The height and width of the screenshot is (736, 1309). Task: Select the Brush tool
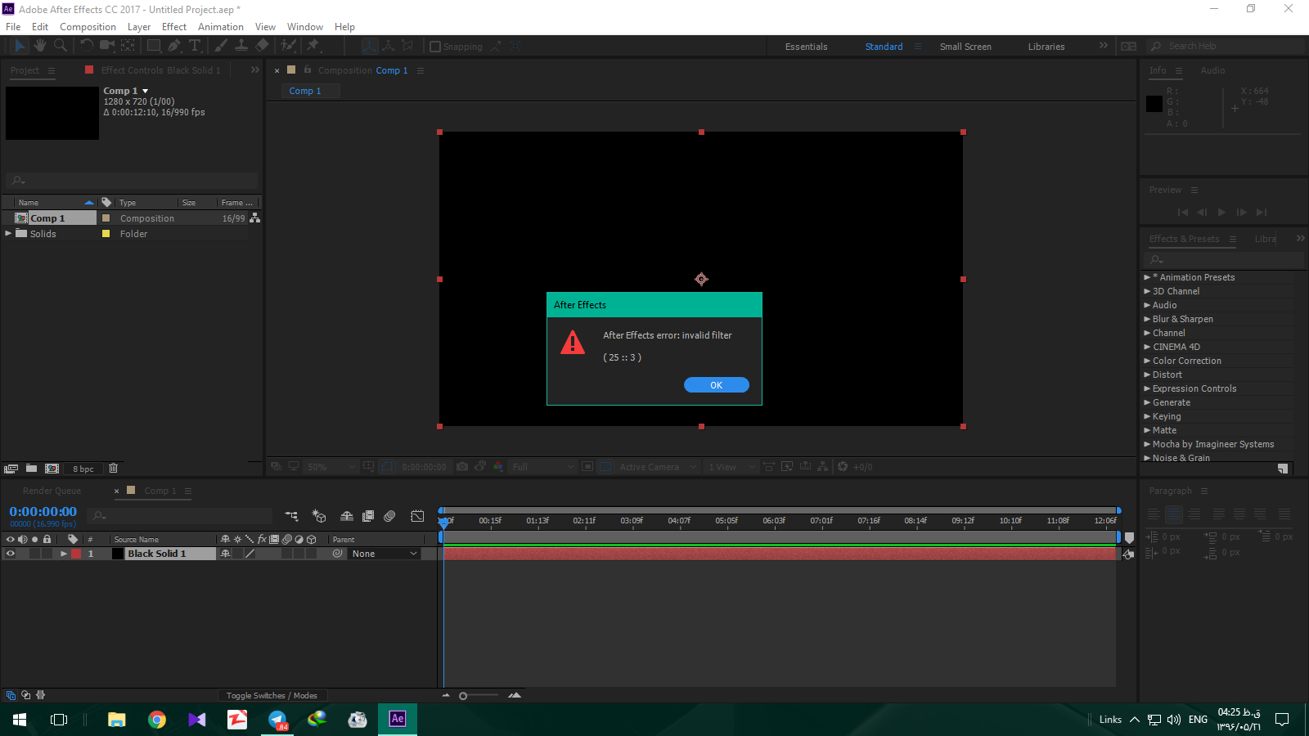(x=221, y=46)
